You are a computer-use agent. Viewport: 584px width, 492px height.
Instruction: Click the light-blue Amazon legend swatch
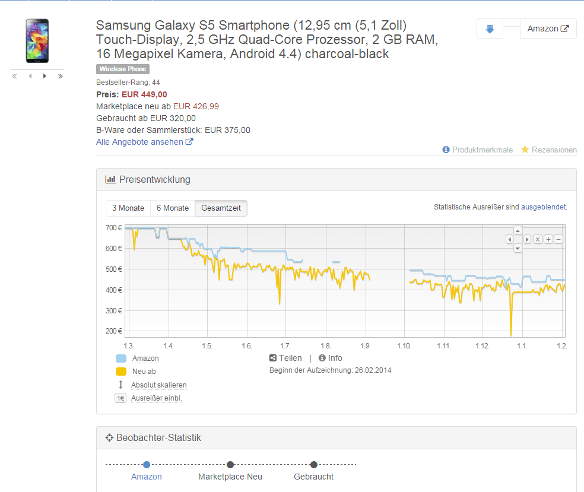[121, 358]
